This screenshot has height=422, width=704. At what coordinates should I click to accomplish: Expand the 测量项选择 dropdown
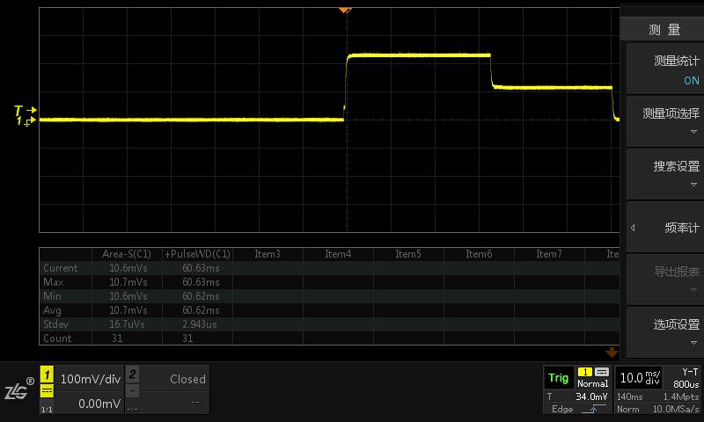pos(664,120)
